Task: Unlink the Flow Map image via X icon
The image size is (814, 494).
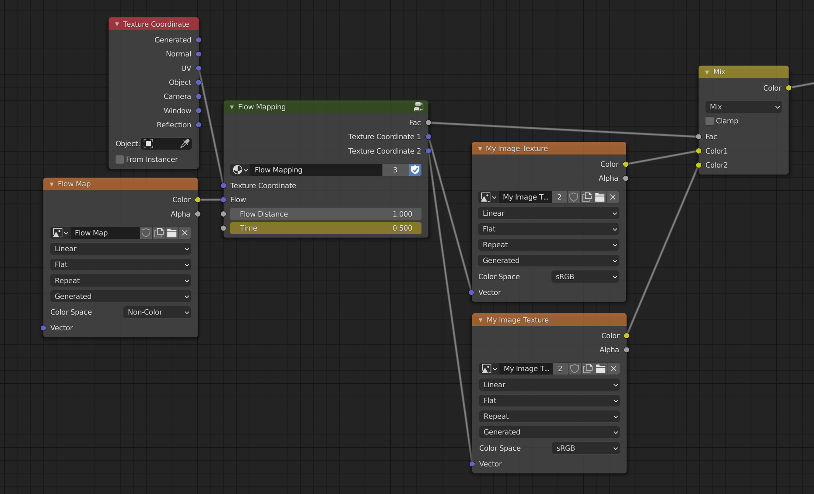Action: click(185, 233)
